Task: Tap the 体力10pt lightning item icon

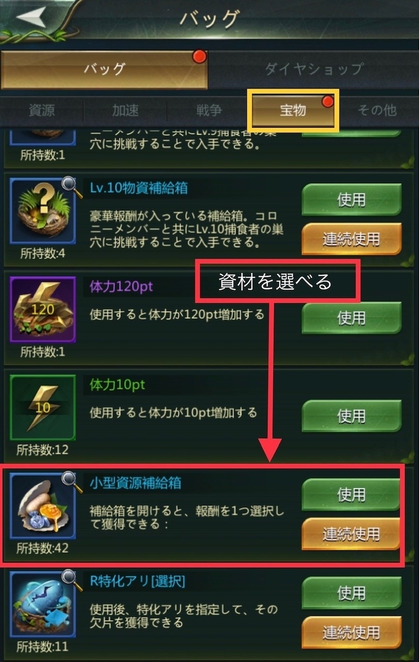Action: click(x=43, y=408)
